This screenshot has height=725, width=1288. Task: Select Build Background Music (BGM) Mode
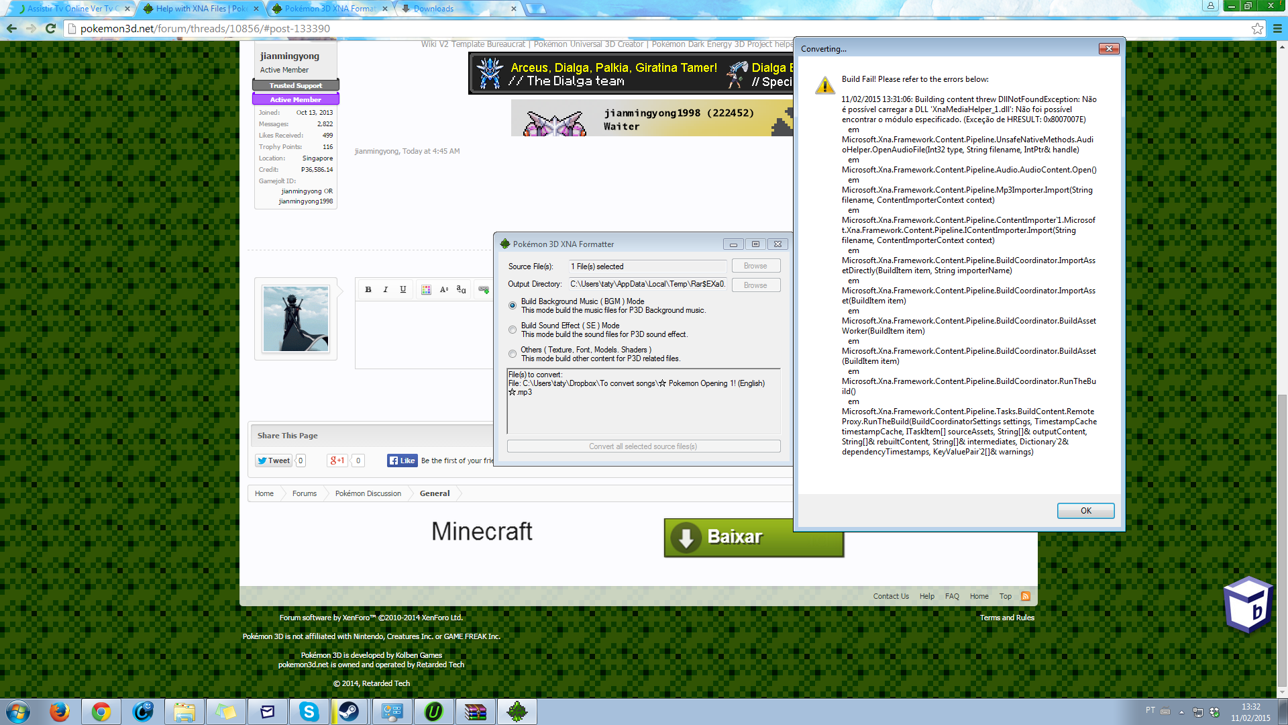513,305
